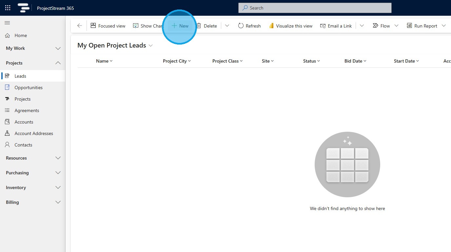The width and height of the screenshot is (451, 252).
Task: Click the Leads icon in sidebar
Action: (x=8, y=76)
